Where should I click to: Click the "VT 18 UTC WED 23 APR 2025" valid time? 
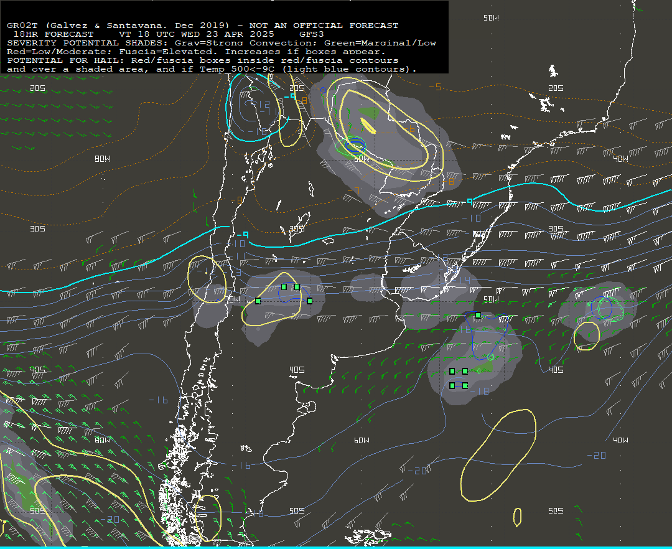pyautogui.click(x=196, y=34)
